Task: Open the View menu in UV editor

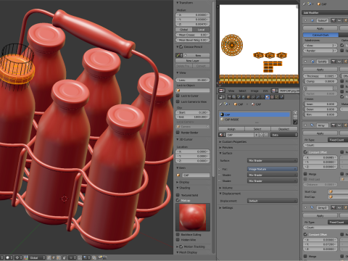Action: 231,91
